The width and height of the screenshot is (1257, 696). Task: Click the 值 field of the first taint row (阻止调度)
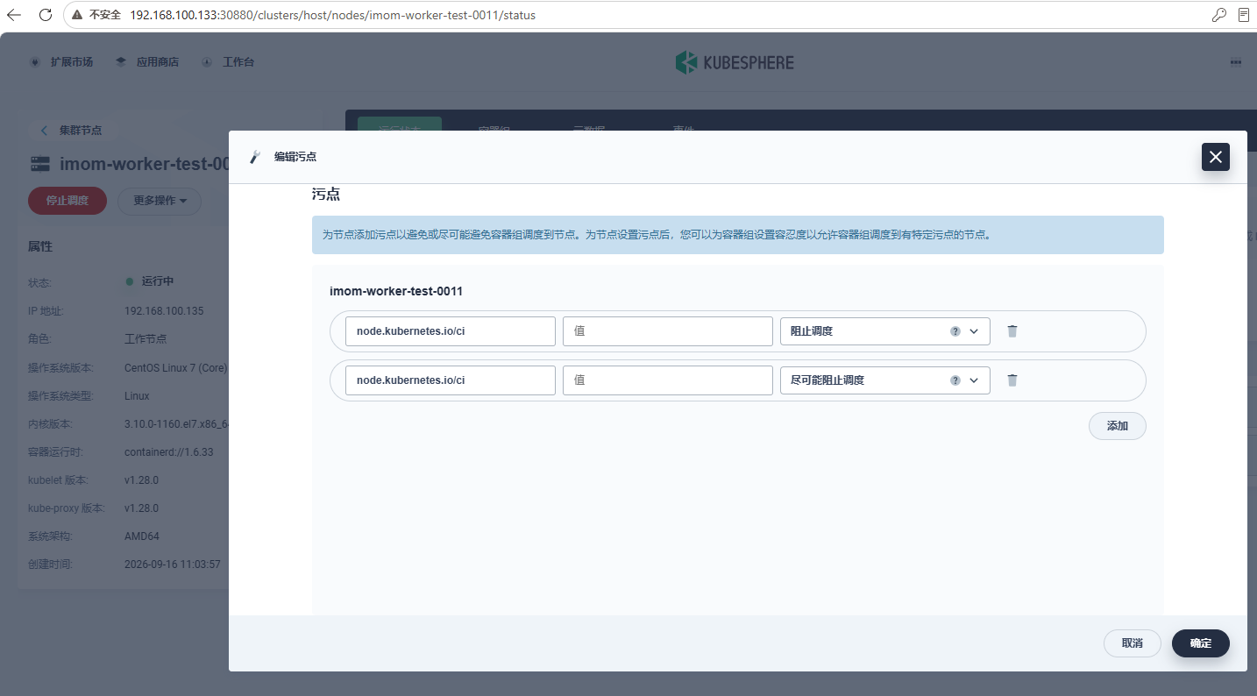668,331
